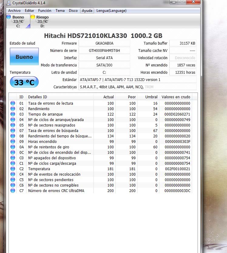Click raw value 000D02060271
The image size is (227, 253).
(x=177, y=114)
